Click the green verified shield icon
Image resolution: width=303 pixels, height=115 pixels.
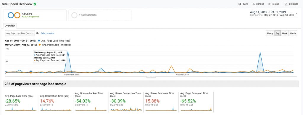pyautogui.click(x=35, y=4)
